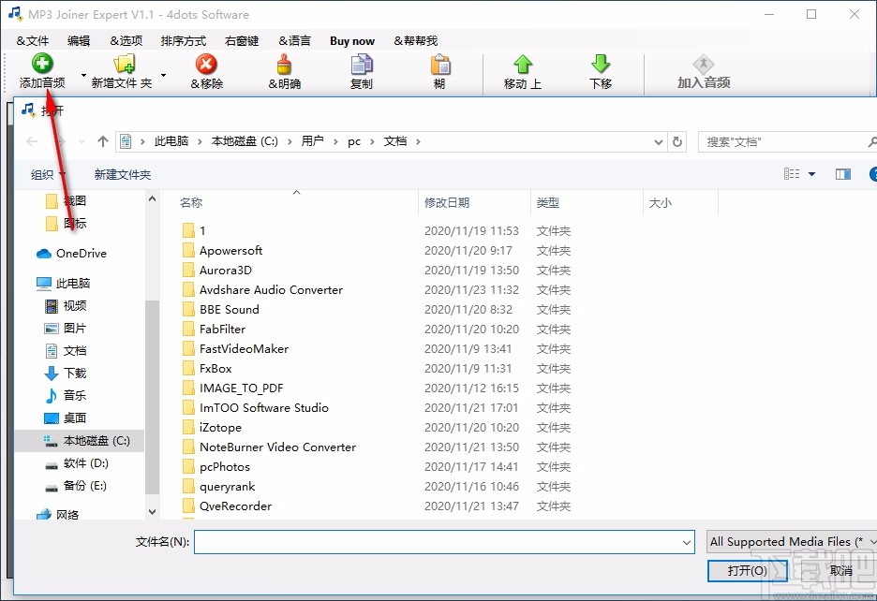This screenshot has height=601, width=877.
Task: Select 此电脑 in address breadcrumb
Action: (171, 141)
